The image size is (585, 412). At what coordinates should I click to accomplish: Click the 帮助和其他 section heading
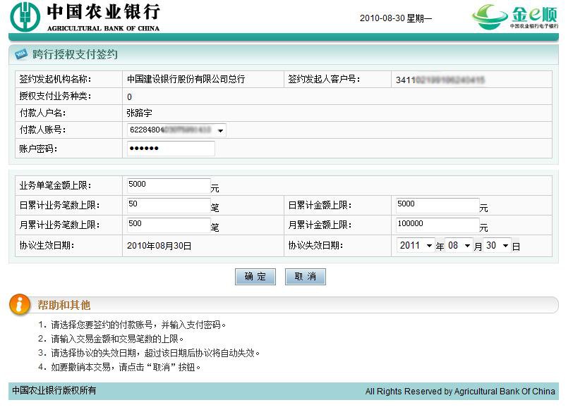tap(64, 305)
